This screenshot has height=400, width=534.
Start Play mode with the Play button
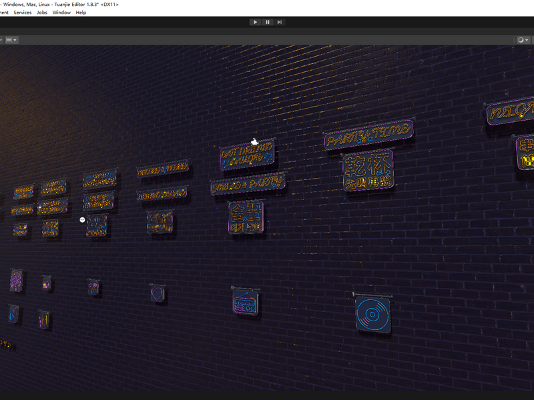[x=255, y=22]
